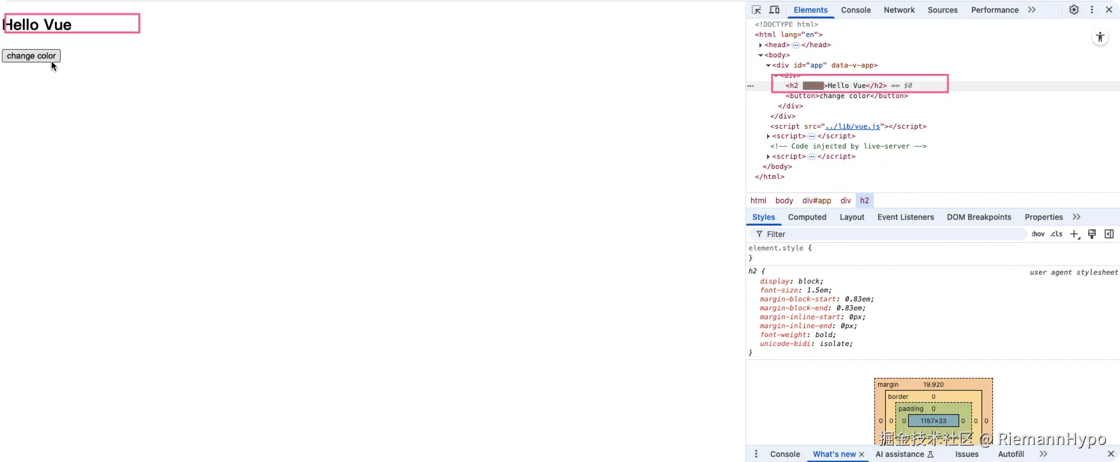Click div#app in the breadcrumb bar
The height and width of the screenshot is (462, 1120).
click(816, 201)
